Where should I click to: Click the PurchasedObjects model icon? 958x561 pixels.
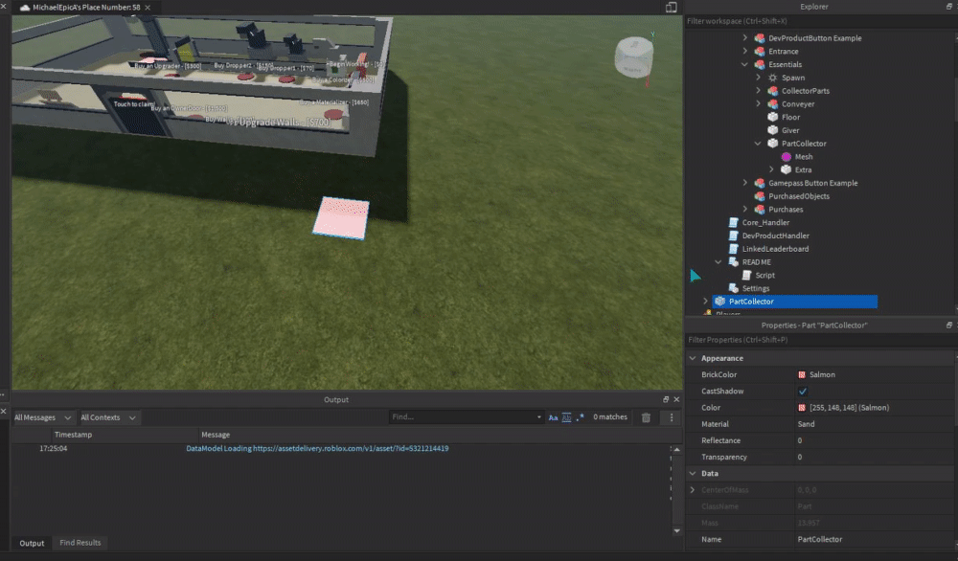(760, 196)
